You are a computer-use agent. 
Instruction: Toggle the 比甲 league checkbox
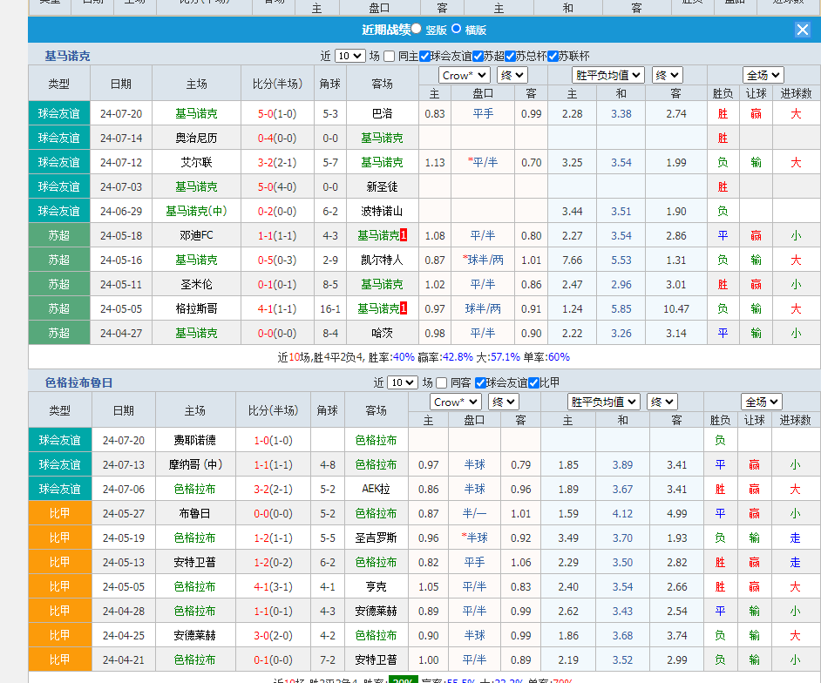[533, 382]
